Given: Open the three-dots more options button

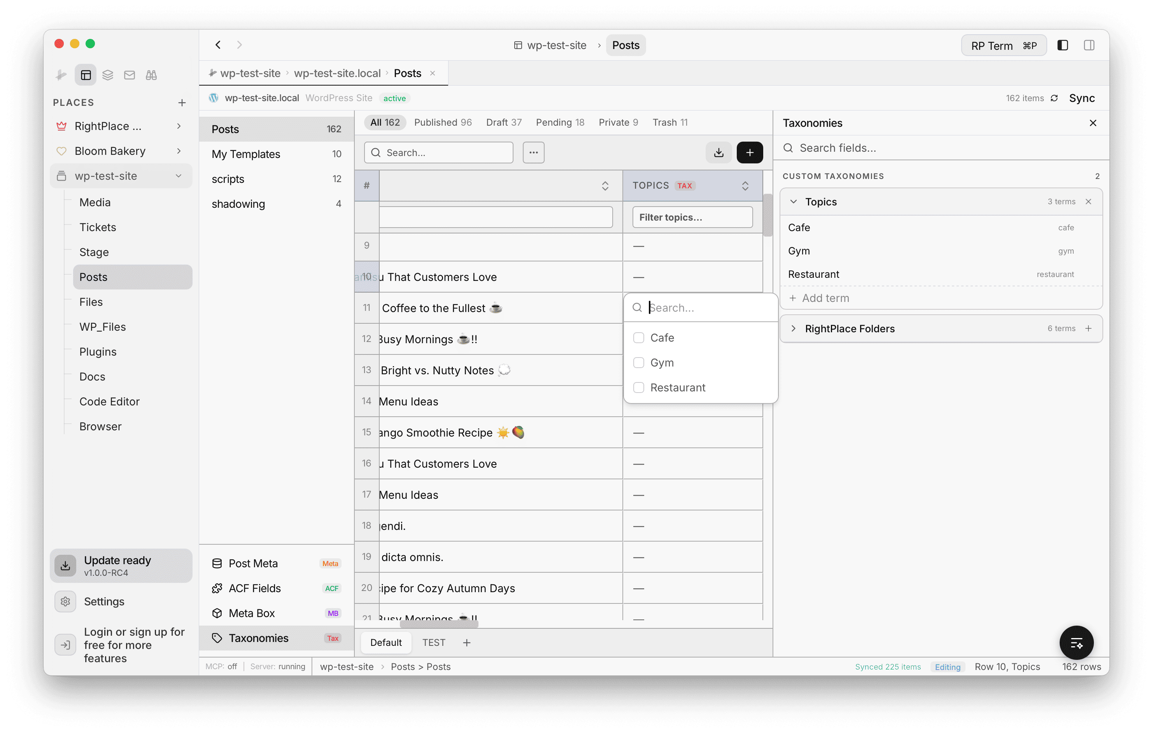Looking at the screenshot, I should (533, 153).
